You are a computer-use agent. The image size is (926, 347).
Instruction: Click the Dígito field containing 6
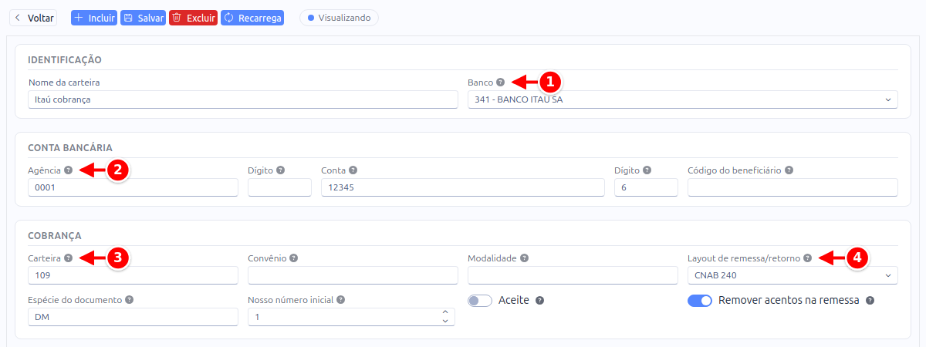tap(646, 187)
